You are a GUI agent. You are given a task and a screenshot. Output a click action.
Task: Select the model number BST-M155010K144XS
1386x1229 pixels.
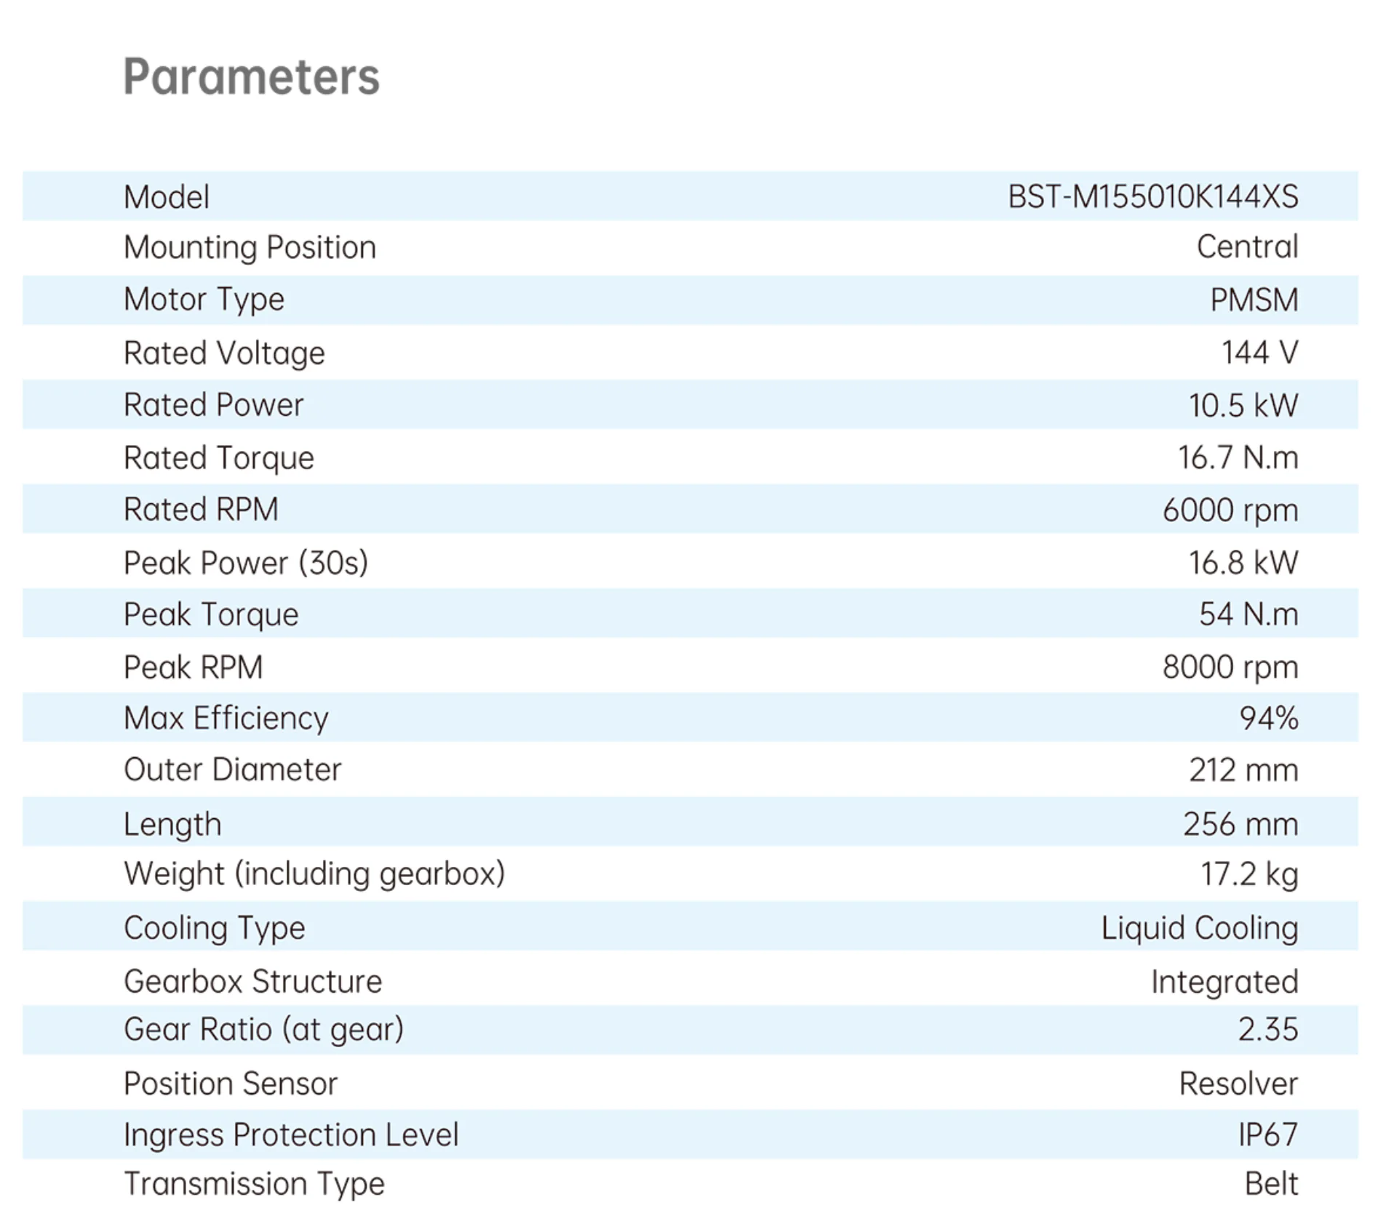(1152, 197)
